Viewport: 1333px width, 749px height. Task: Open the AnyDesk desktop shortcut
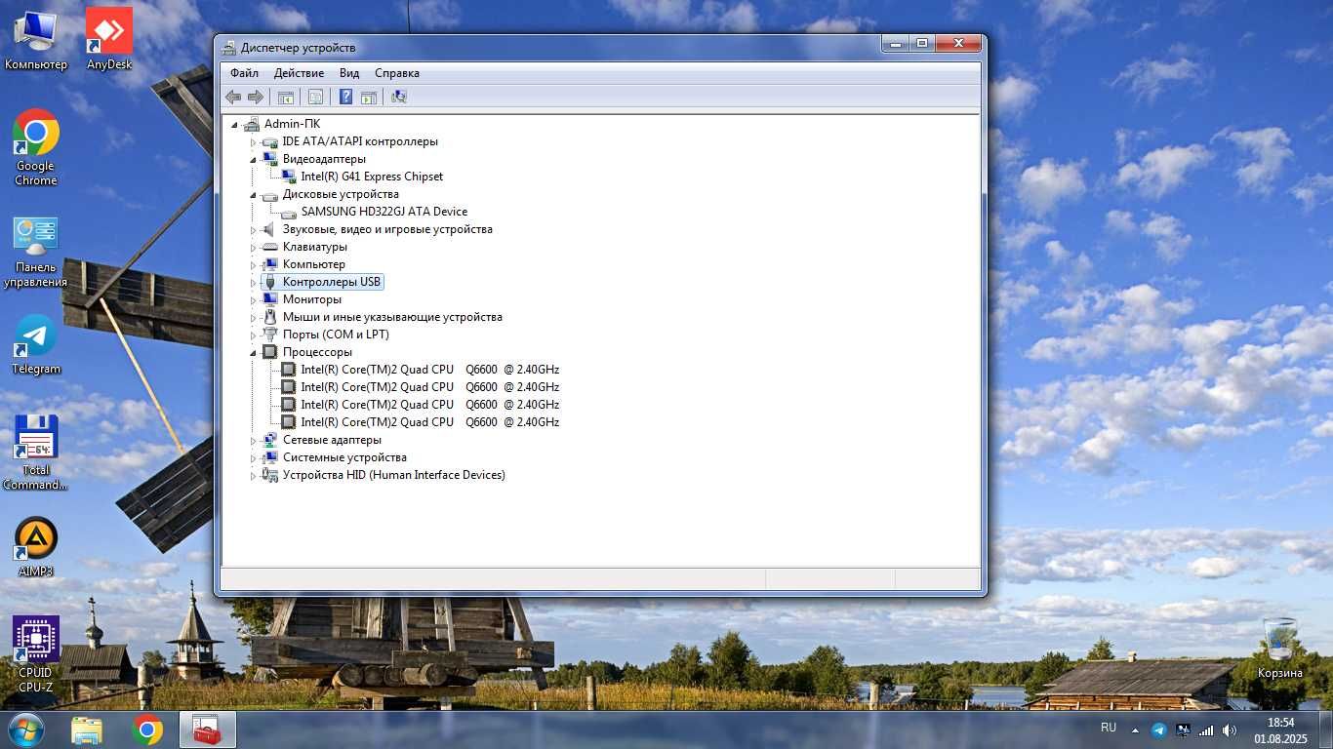click(x=109, y=39)
